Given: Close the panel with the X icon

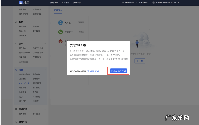Looking at the screenshot, I should pos(149,30).
